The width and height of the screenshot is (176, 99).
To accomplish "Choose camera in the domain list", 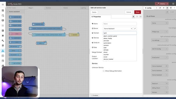I will (106, 45).
